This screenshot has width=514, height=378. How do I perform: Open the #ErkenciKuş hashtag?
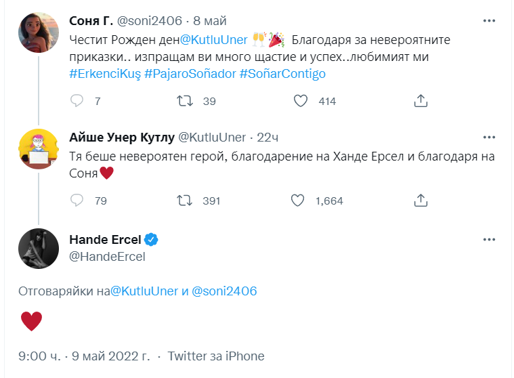click(105, 73)
